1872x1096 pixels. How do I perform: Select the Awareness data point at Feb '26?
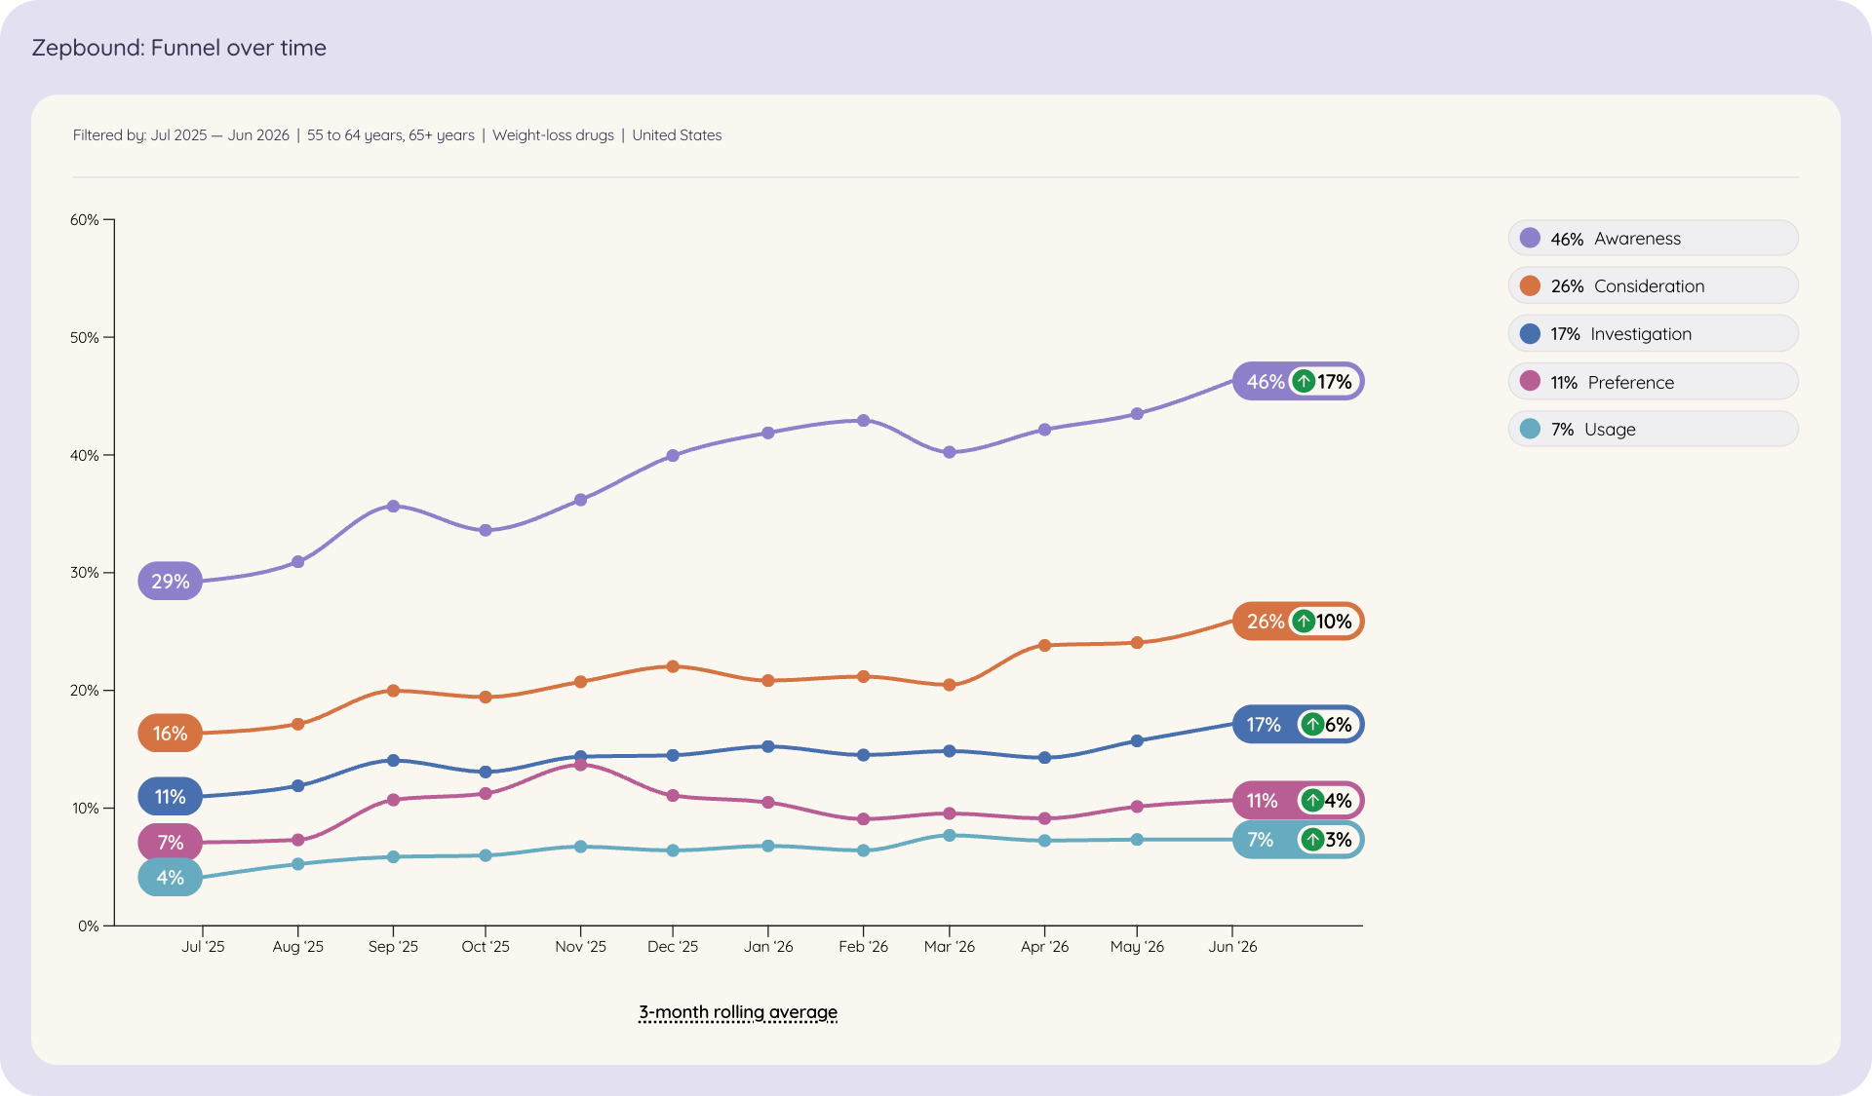[x=863, y=421]
